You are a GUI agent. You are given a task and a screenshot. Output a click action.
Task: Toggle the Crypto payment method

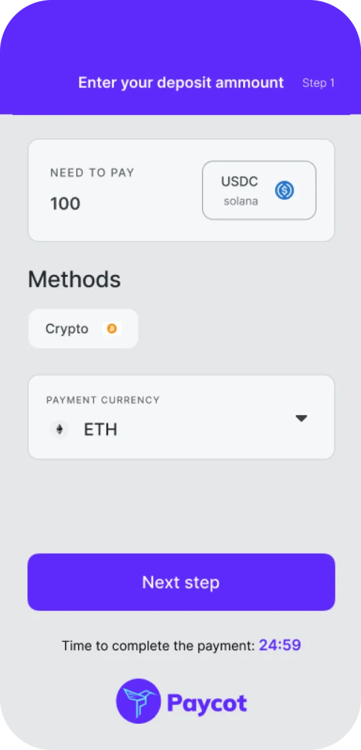[82, 328]
